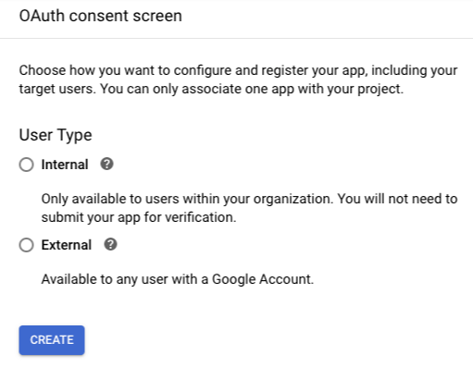Select the External user type radio button
This screenshot has width=473, height=367.
pos(26,245)
